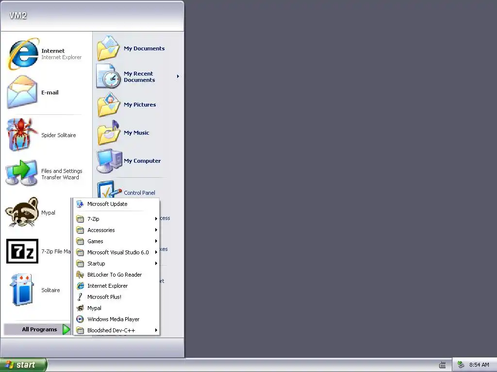Viewport: 497px width, 372px height.
Task: Click the Mypal text in the pinned list
Action: (x=48, y=213)
